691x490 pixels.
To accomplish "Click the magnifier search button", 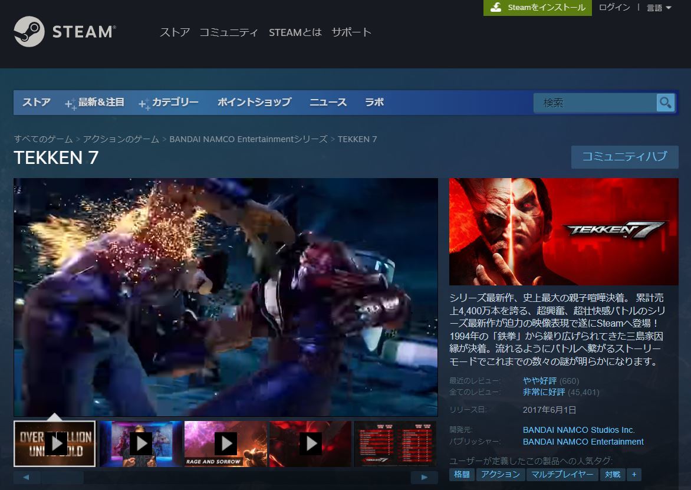I will click(x=666, y=103).
